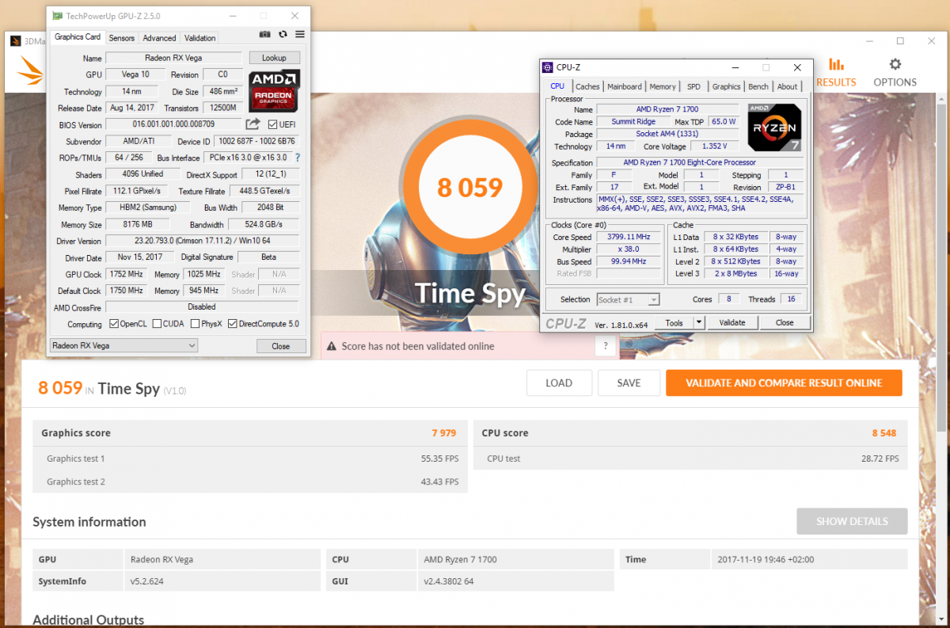Image resolution: width=950 pixels, height=628 pixels.
Task: Open the Caches tab in CPU-Z
Action: tap(587, 87)
